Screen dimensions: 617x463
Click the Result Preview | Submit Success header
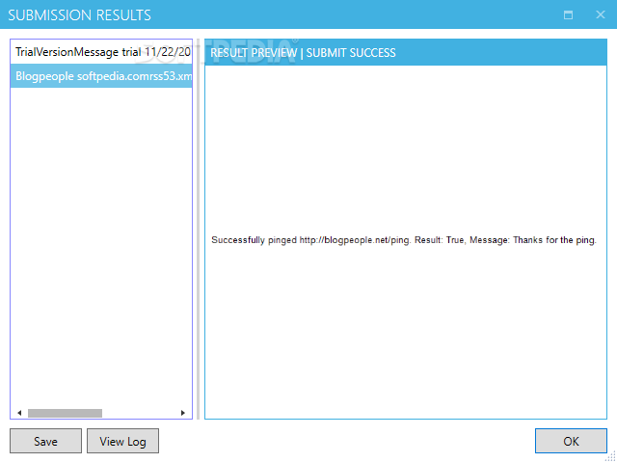406,52
